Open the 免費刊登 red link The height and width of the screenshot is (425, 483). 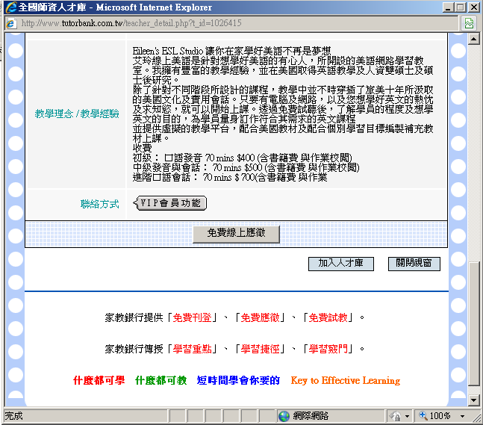point(193,317)
